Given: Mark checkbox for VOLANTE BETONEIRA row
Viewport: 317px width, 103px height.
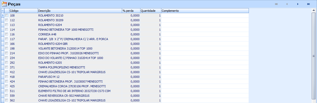Looking at the screenshot, I should (x=7, y=48).
